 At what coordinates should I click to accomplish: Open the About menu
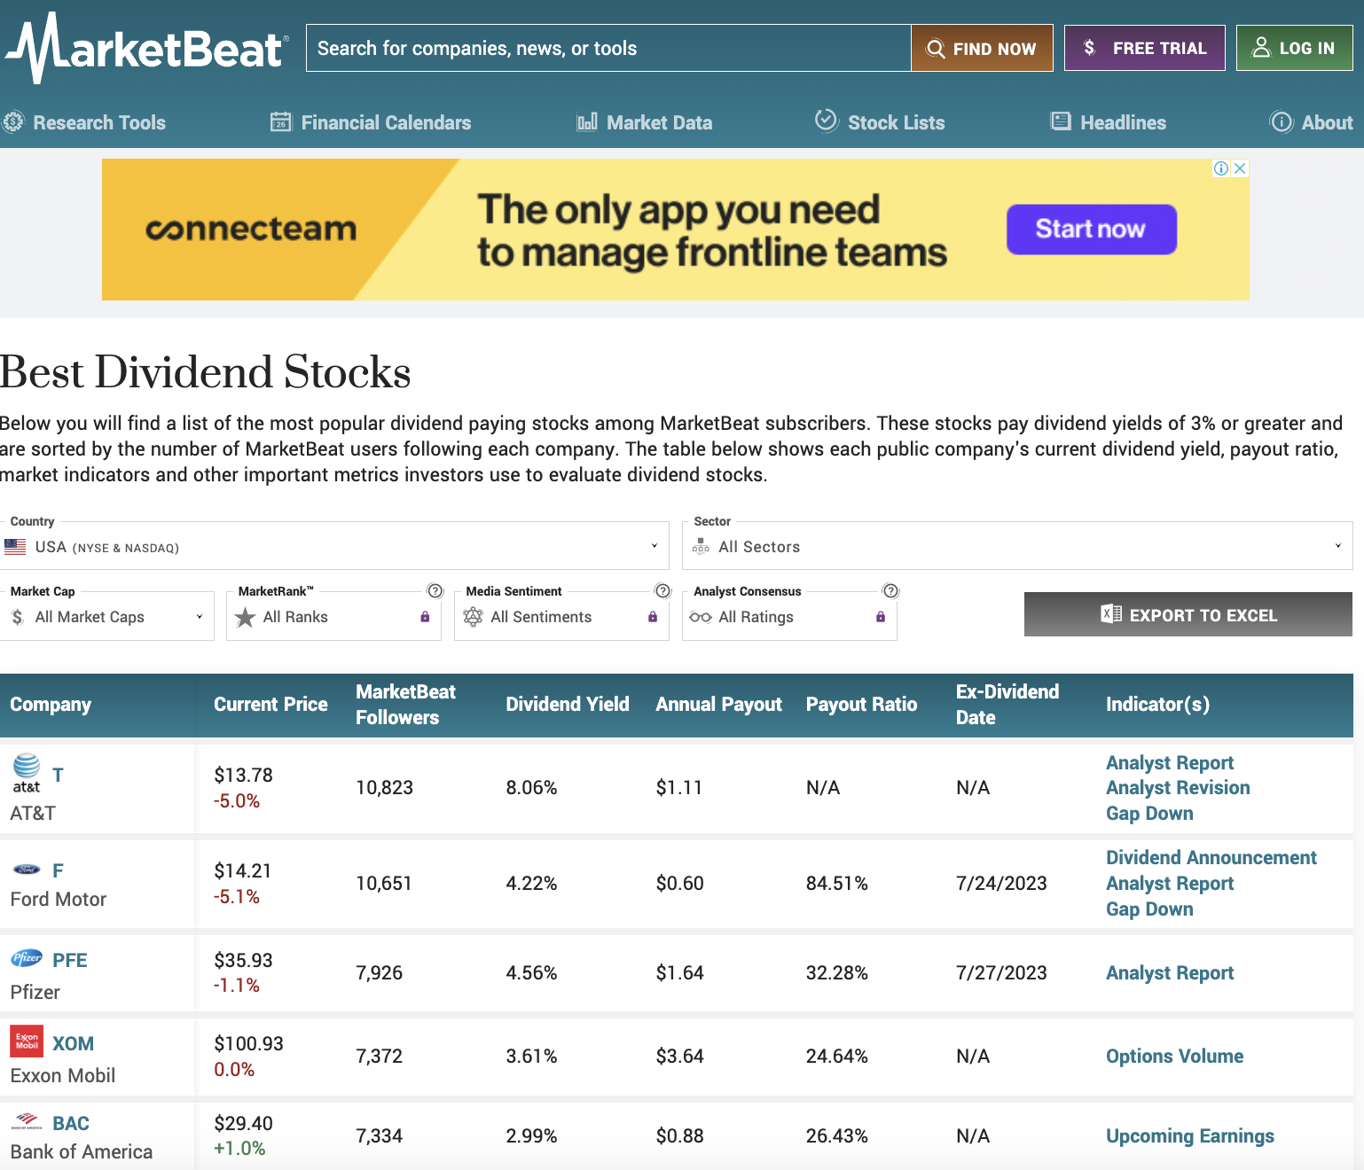click(1312, 122)
